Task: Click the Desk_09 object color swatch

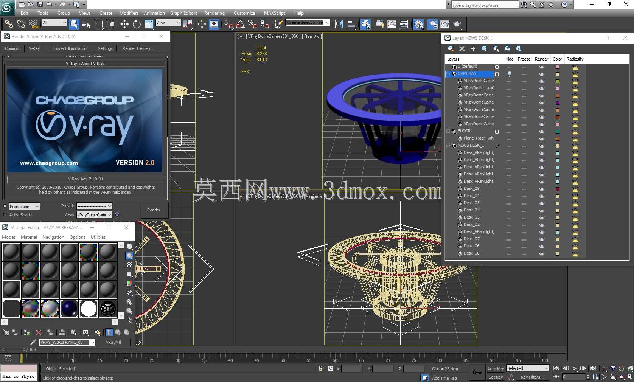Action: [557, 189]
